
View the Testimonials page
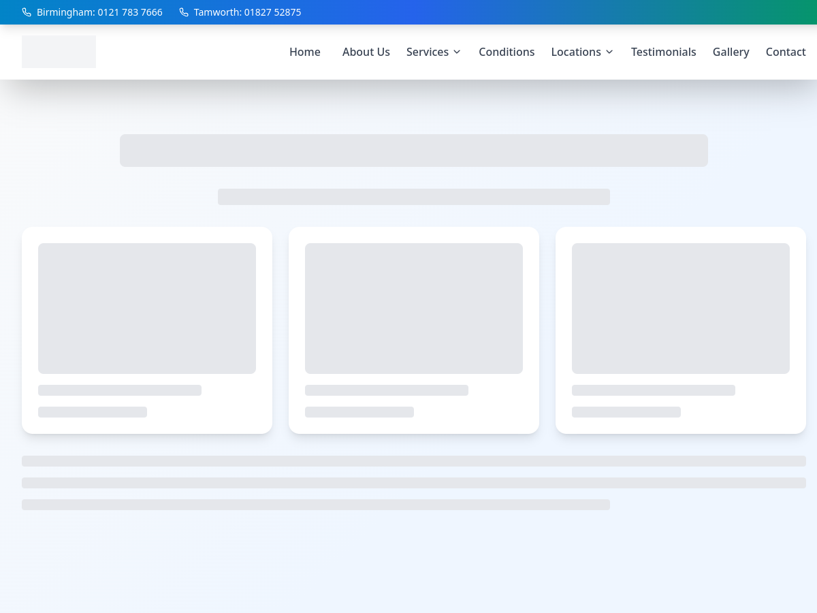[663, 52]
